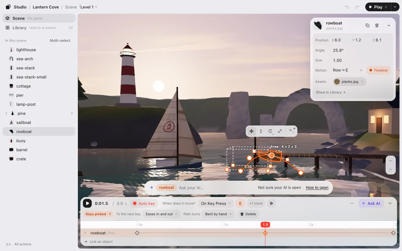Delete the picked keyframe
402x251 pixels.
(248, 214)
